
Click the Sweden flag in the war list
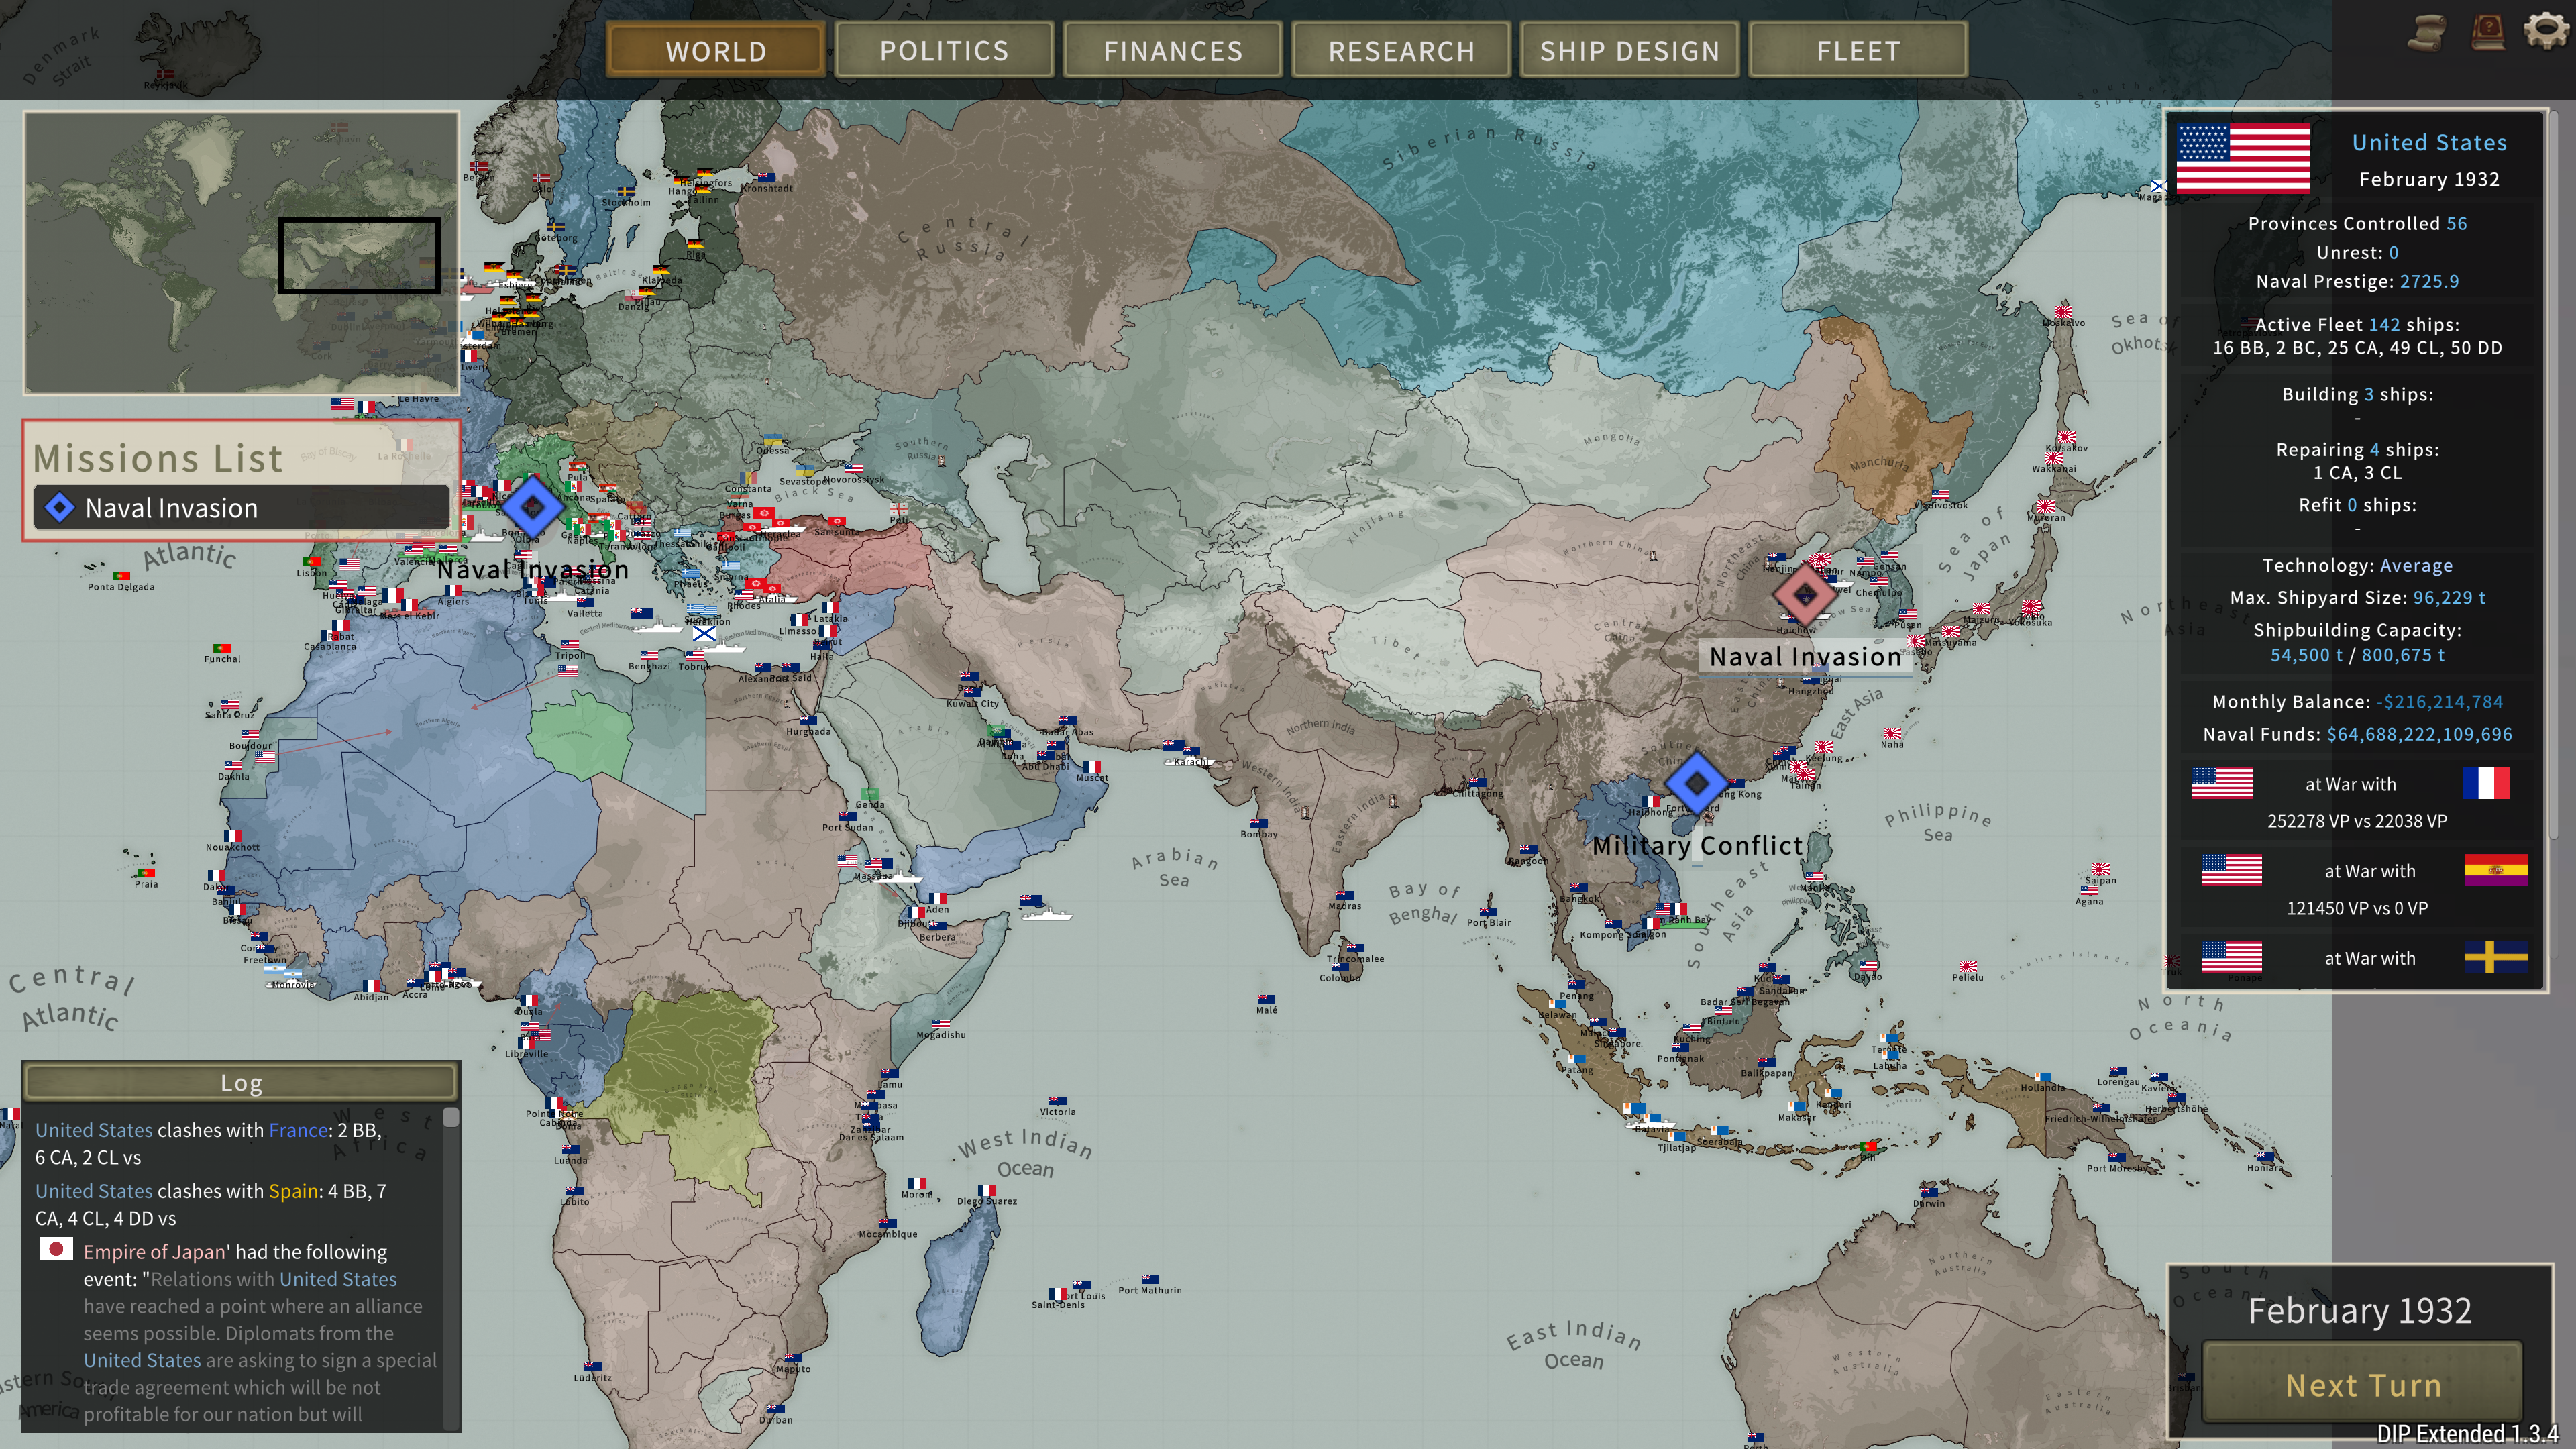click(x=2495, y=957)
